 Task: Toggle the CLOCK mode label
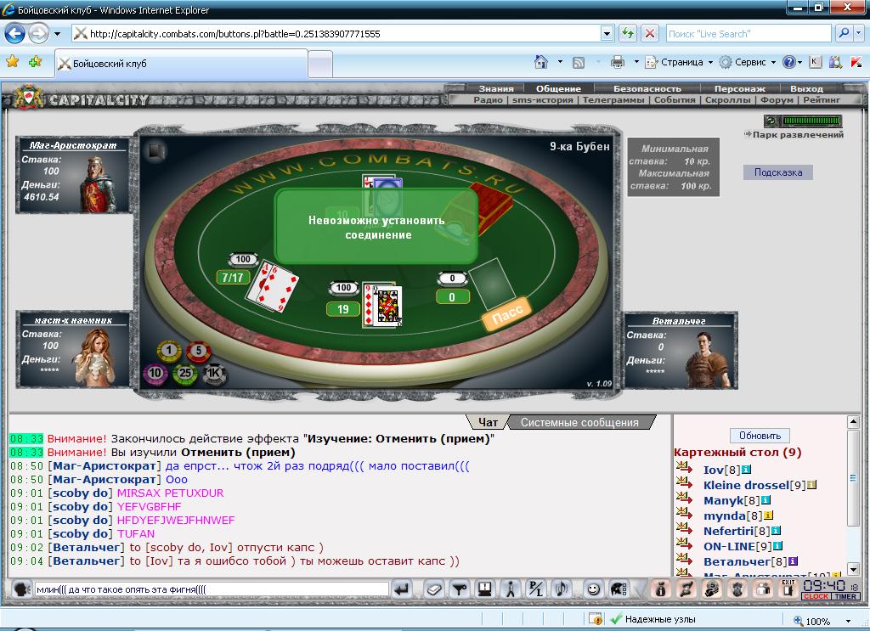[815, 597]
